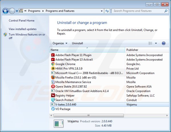This screenshot has width=171, height=132.
Task: Click the Google Chrome icon
Action: coord(53,64)
